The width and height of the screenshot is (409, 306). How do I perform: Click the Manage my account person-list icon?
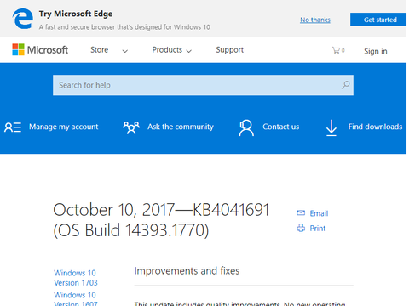click(13, 127)
